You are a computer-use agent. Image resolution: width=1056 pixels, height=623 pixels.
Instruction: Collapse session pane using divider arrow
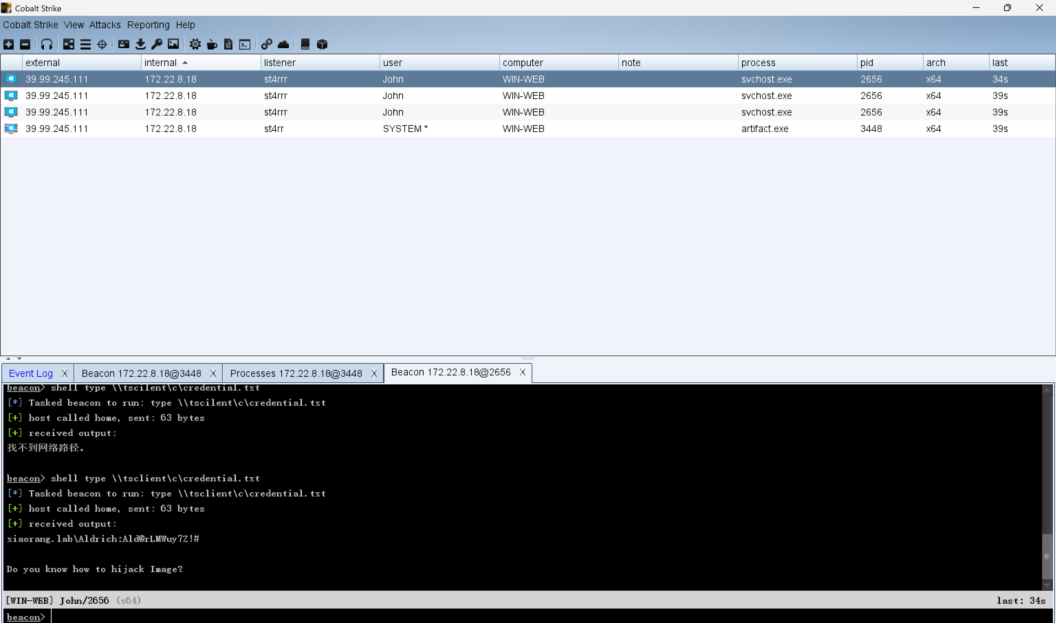(x=8, y=359)
